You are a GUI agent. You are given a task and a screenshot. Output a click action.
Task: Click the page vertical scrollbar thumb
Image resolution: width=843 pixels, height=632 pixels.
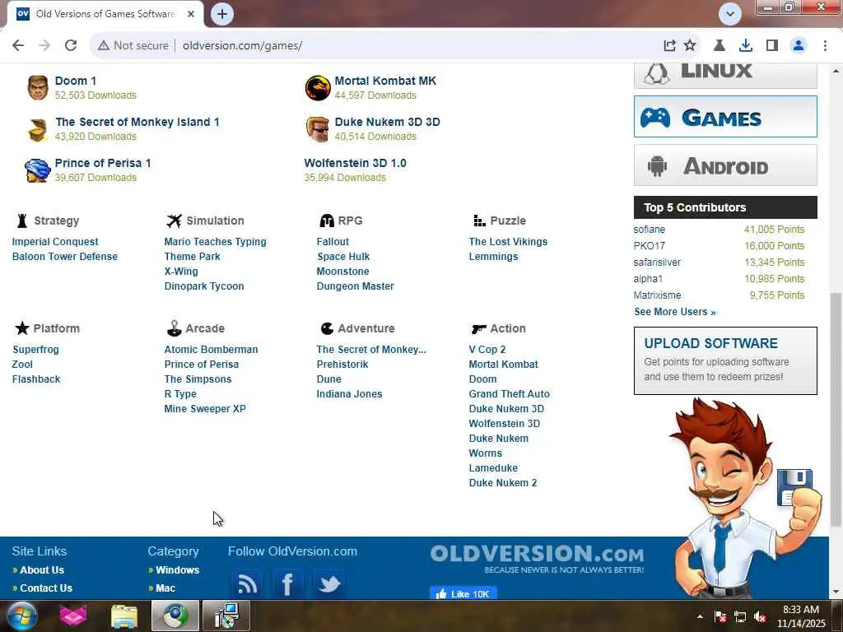coord(835,408)
